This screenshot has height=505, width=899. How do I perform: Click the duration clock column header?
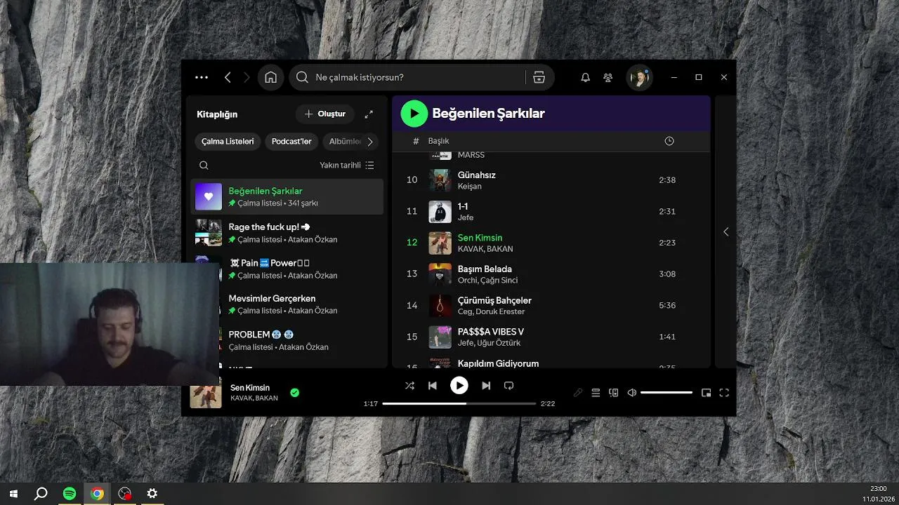tap(669, 141)
